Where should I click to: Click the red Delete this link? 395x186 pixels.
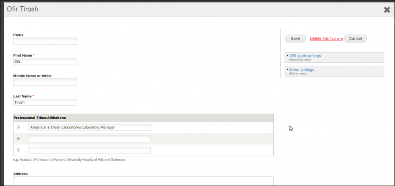point(326,39)
